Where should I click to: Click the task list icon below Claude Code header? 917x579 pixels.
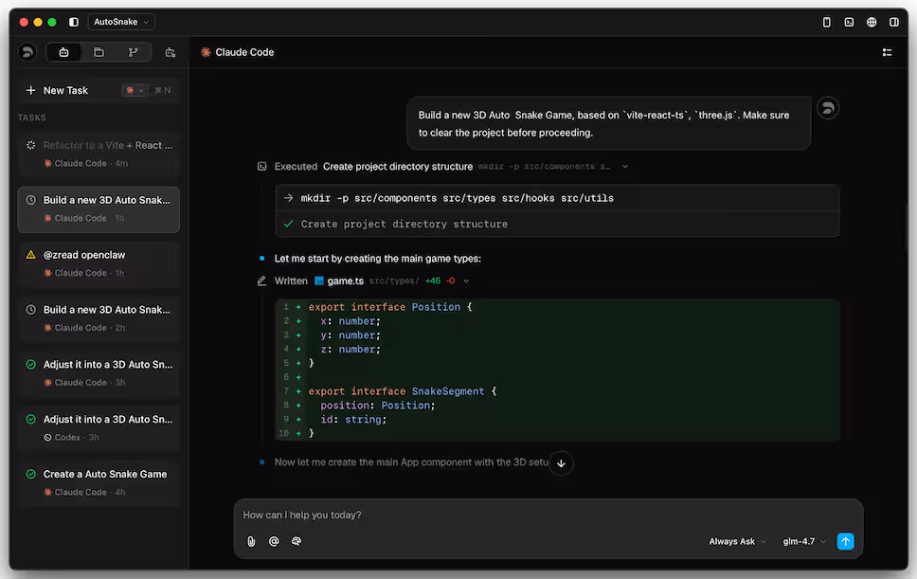(x=887, y=52)
